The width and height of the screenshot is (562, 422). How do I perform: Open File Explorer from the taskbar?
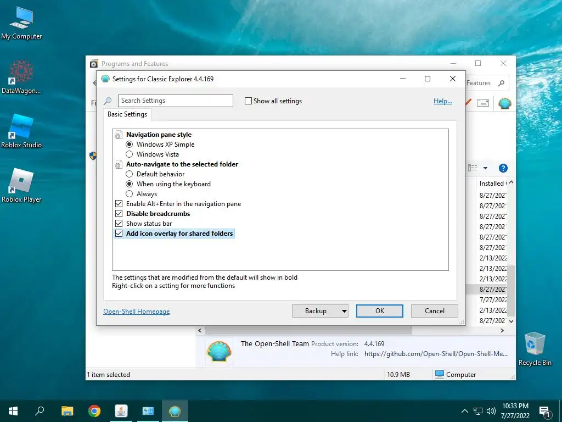pos(67,411)
